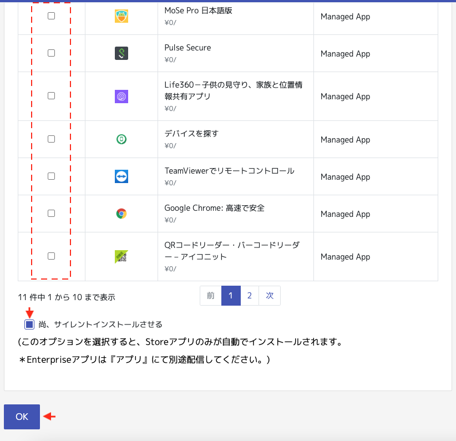Tick the Google Chrome row checkbox
This screenshot has height=441, width=456.
[x=51, y=213]
